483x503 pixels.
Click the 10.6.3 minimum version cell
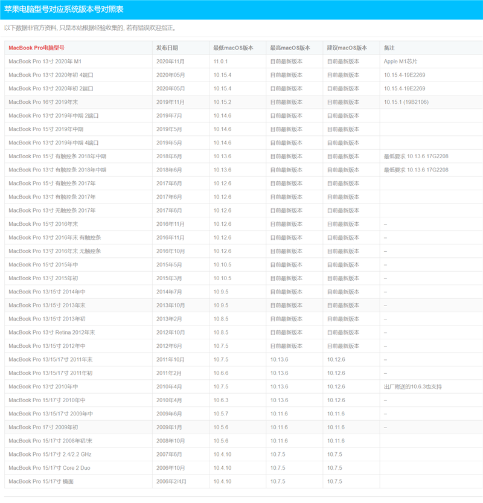point(221,400)
